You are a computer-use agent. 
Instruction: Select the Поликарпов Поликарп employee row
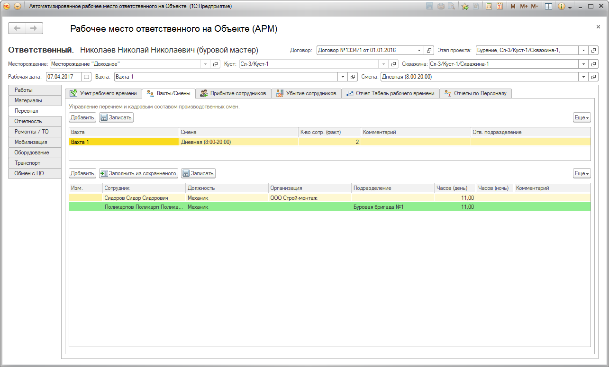[143, 207]
